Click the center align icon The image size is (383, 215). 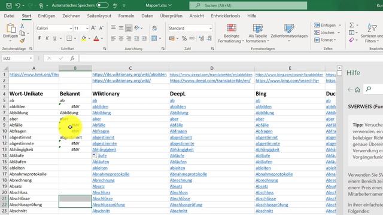click(x=121, y=38)
